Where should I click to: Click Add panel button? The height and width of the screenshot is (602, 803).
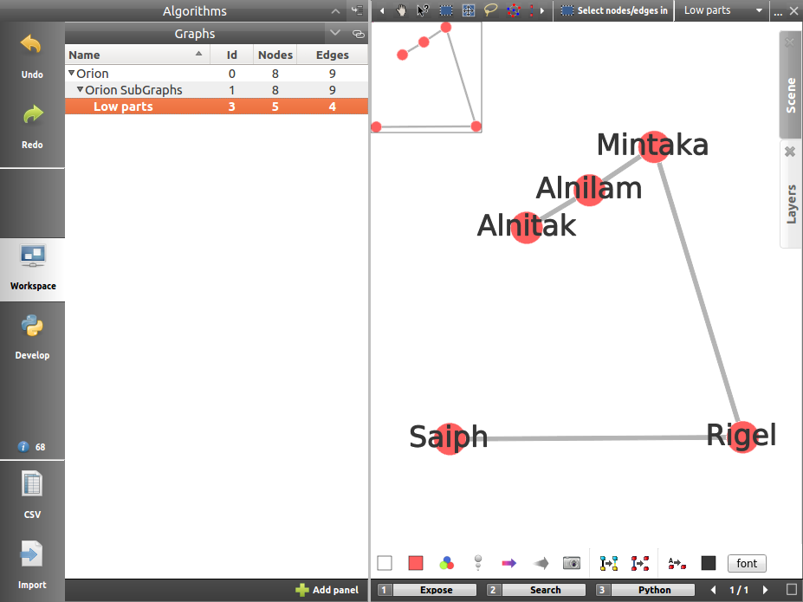click(x=327, y=590)
